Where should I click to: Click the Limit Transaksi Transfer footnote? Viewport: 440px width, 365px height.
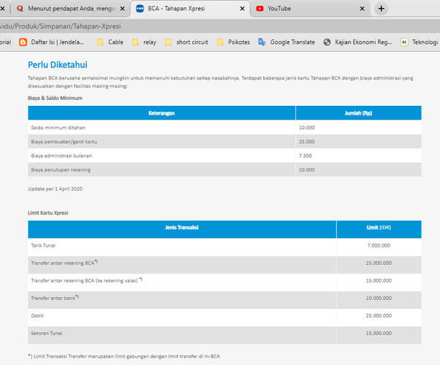click(x=124, y=356)
